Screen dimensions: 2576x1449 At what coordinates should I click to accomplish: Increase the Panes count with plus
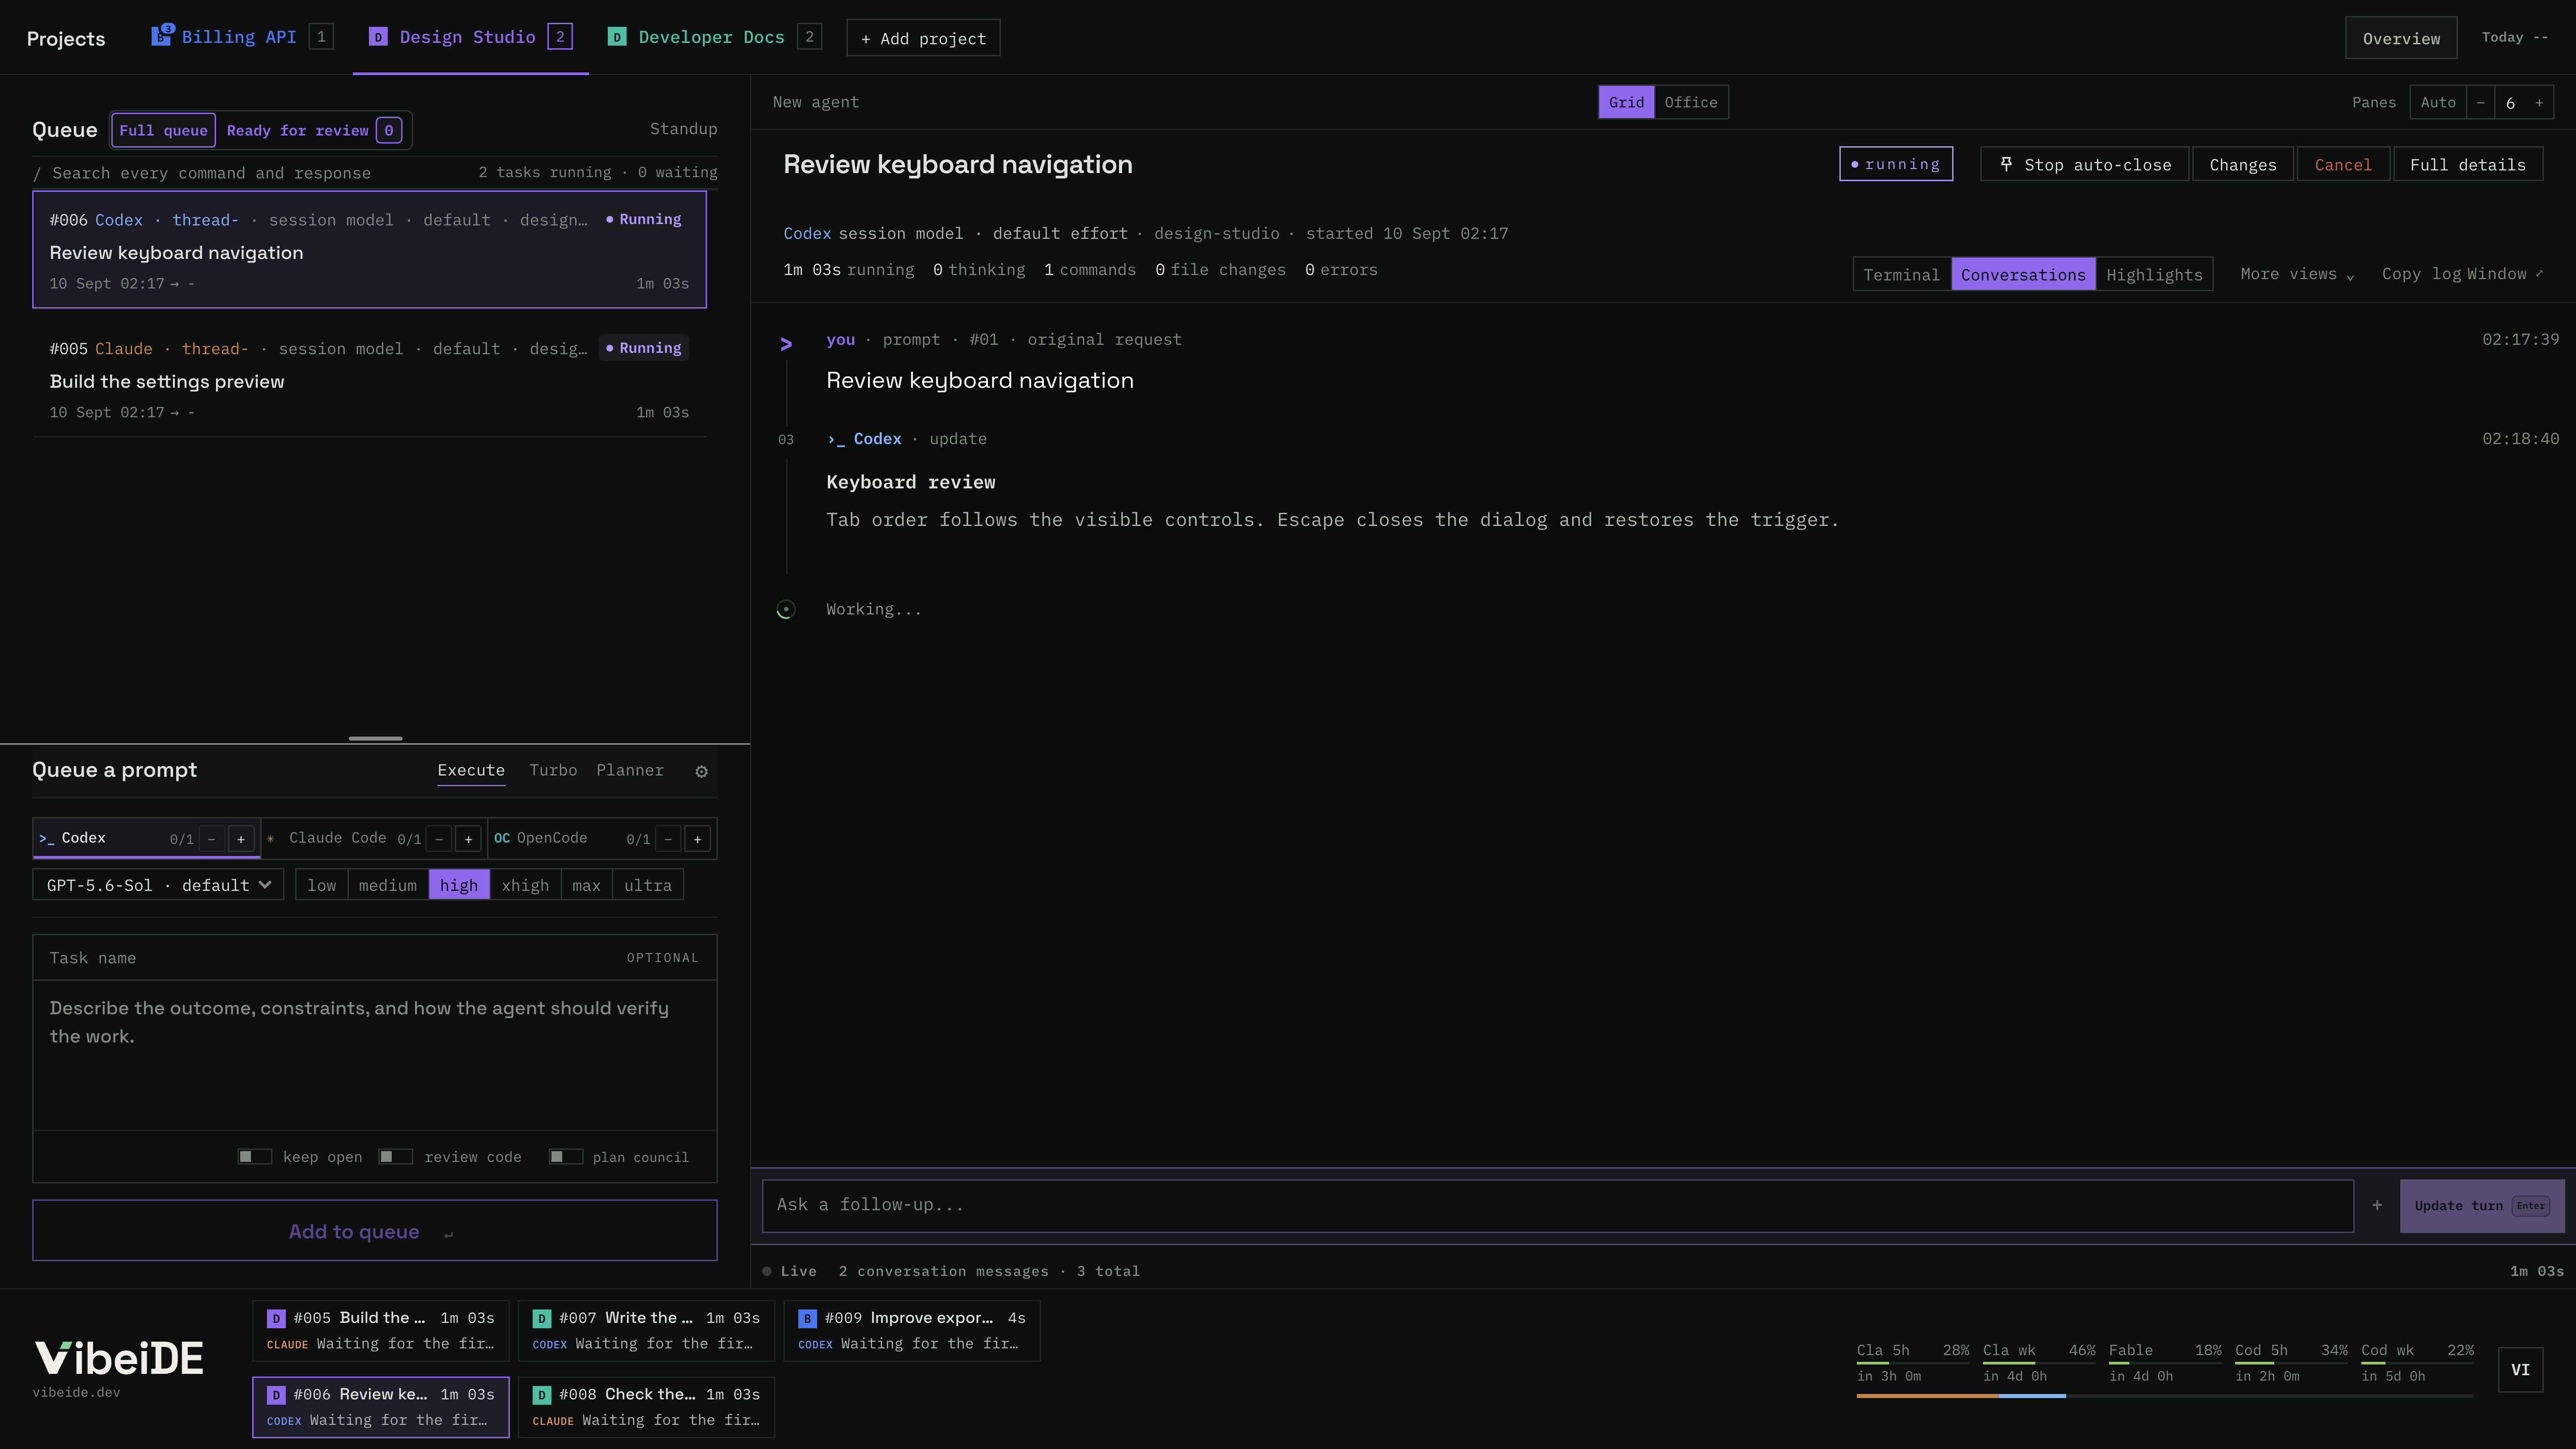point(2539,102)
